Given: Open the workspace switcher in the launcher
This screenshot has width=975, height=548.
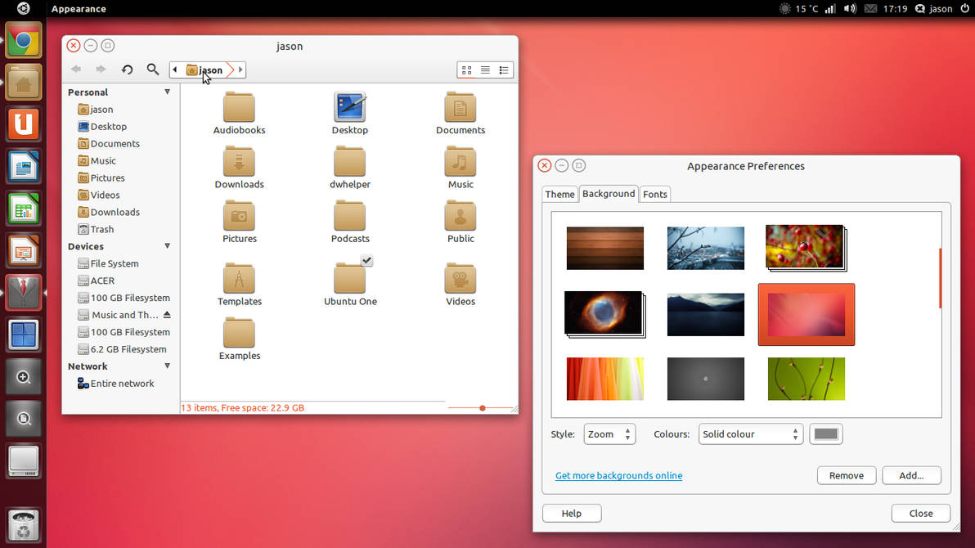Looking at the screenshot, I should click(x=24, y=335).
